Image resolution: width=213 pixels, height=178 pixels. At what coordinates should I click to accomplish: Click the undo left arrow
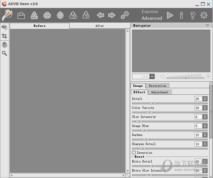(x=100, y=15)
